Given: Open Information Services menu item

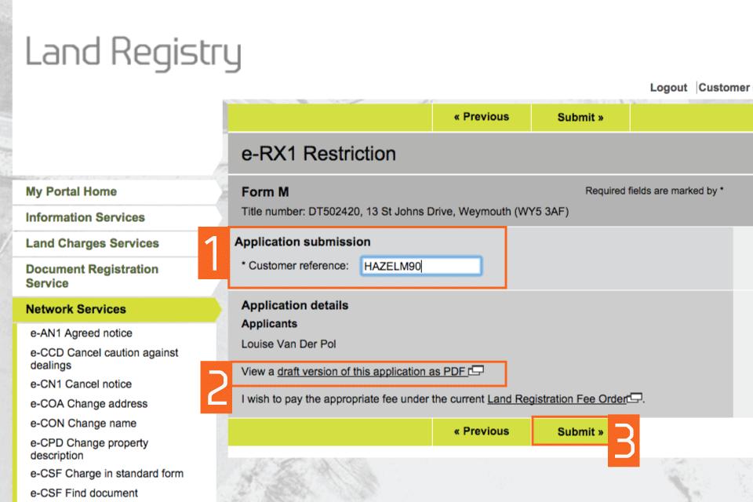Looking at the screenshot, I should pyautogui.click(x=85, y=218).
